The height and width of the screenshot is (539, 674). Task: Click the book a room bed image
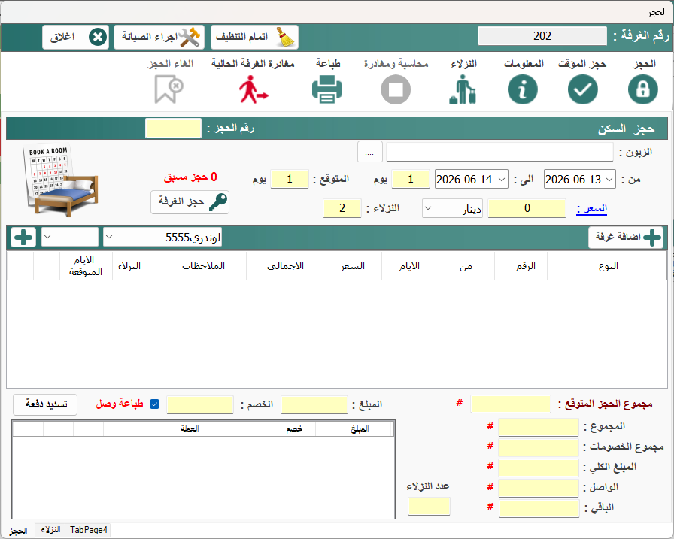tap(59, 180)
